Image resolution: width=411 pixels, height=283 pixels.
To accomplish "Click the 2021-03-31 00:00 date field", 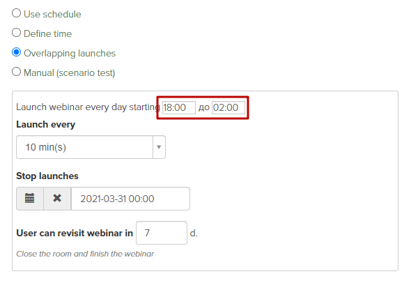I will (x=130, y=199).
